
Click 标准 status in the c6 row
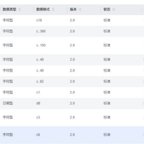[107, 135]
